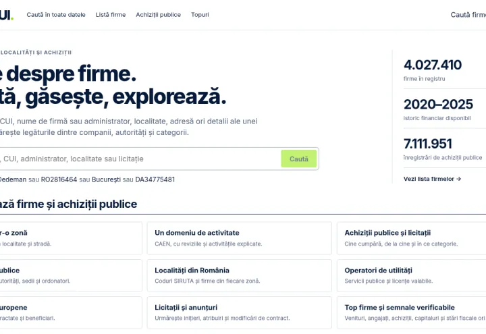
Task: Open 'Caută în toate datele' menu item
Action: coord(56,15)
